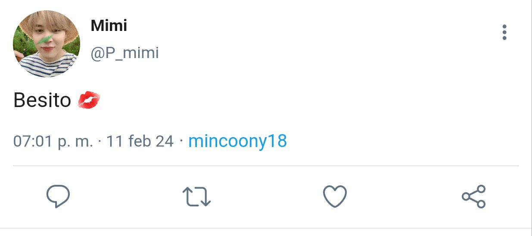Image resolution: width=532 pixels, height=236 pixels.
Task: Open the share icon options
Action: coord(473,197)
